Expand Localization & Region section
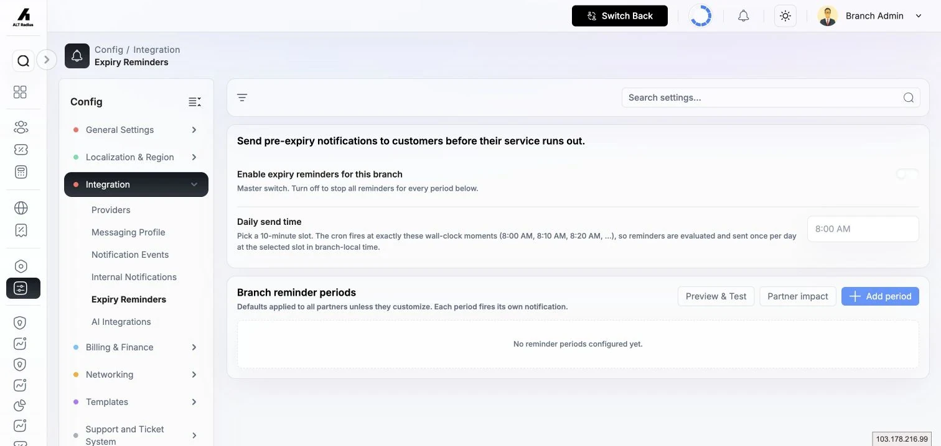The height and width of the screenshot is (446, 941). [x=136, y=157]
